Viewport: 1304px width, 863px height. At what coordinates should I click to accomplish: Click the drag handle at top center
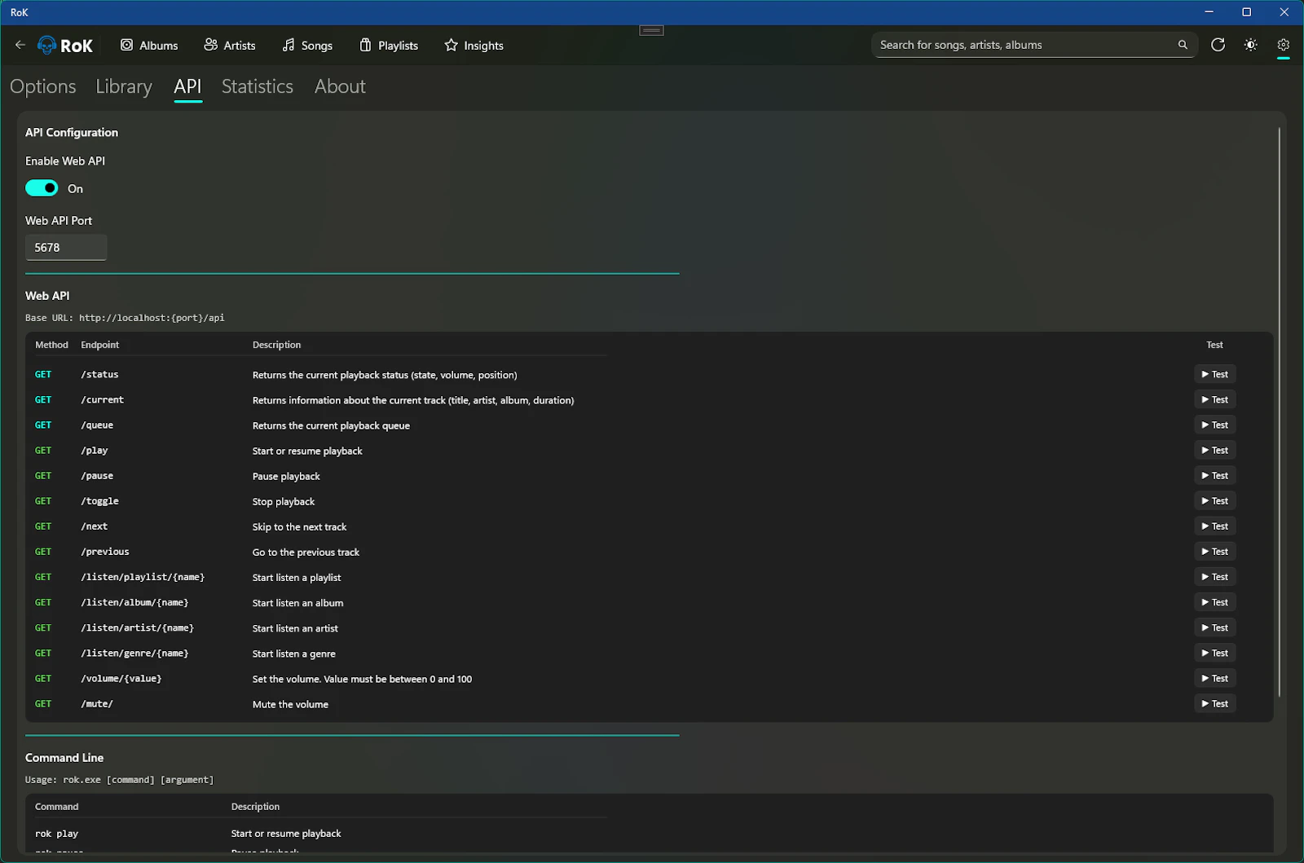[651, 30]
